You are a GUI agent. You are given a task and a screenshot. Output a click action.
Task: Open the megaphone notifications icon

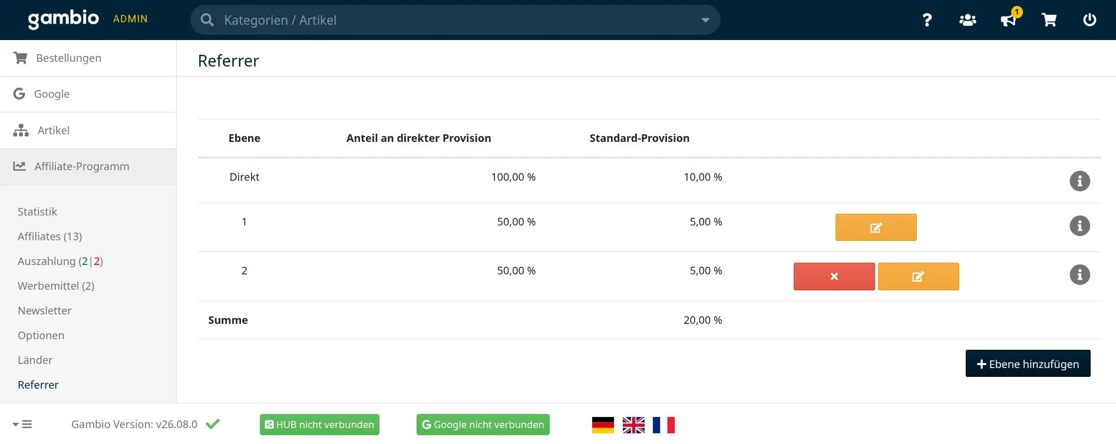[1009, 20]
